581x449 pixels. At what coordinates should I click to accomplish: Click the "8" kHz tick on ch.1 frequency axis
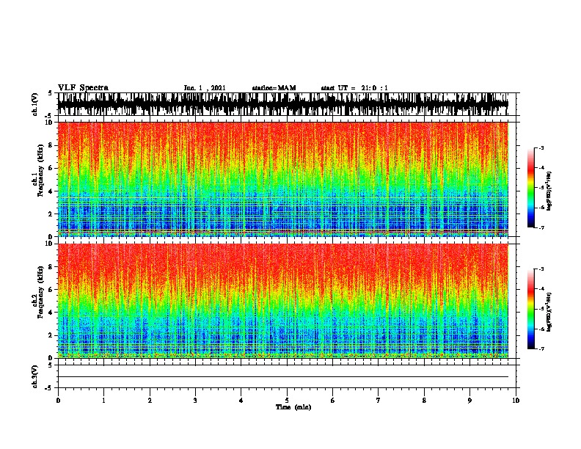click(51, 145)
